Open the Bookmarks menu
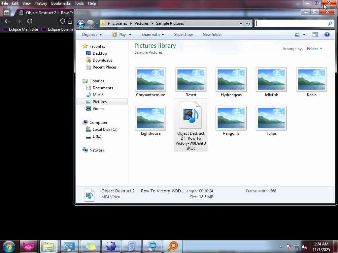The image size is (338, 253). 61,3
